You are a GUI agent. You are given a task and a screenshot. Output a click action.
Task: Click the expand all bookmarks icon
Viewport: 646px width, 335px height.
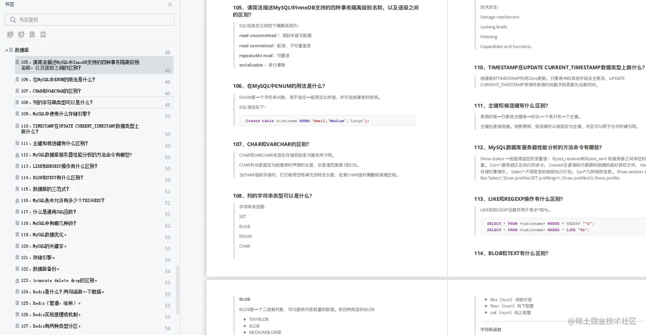click(10, 34)
